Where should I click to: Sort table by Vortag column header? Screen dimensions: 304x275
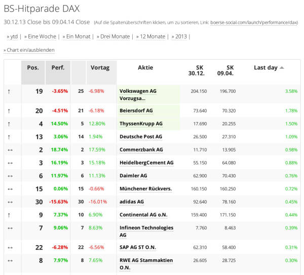(x=100, y=68)
